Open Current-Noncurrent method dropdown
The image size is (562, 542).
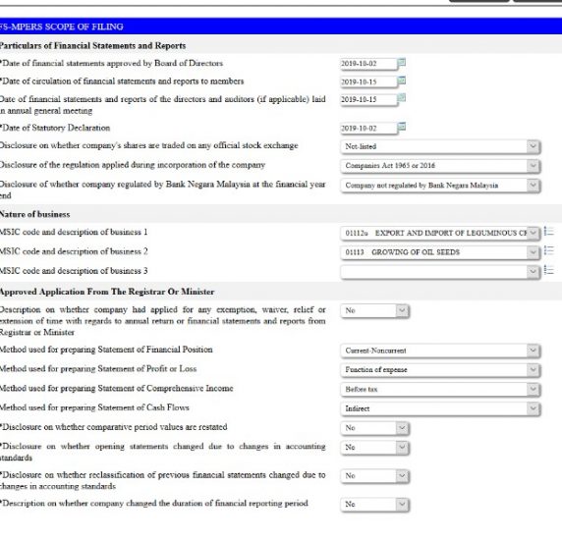point(440,351)
